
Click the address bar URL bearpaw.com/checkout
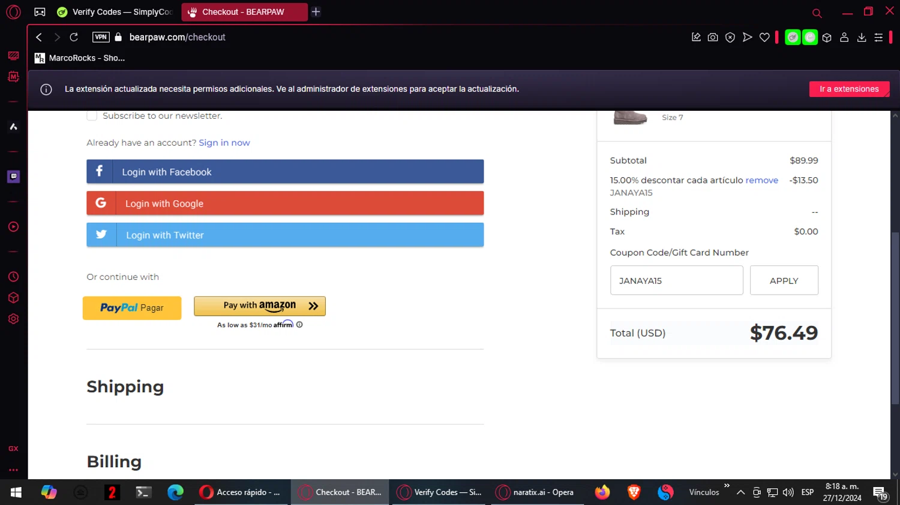point(178,37)
